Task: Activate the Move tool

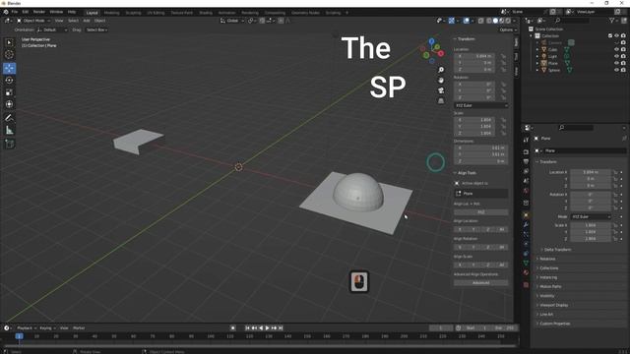Action: tap(9, 68)
